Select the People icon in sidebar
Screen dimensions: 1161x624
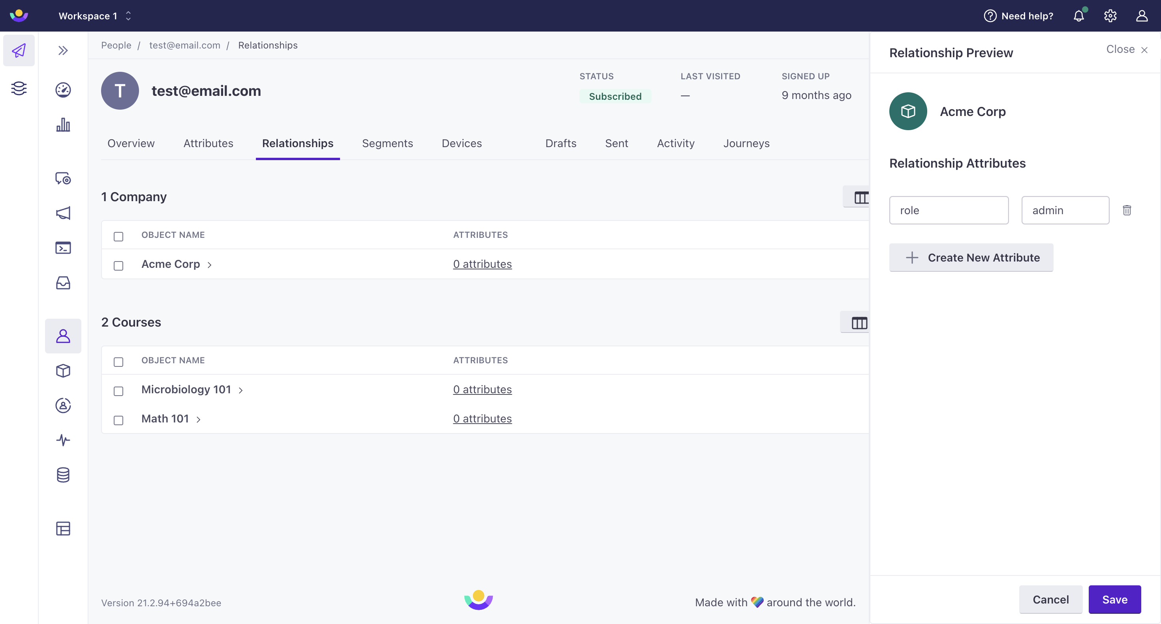pyautogui.click(x=63, y=336)
